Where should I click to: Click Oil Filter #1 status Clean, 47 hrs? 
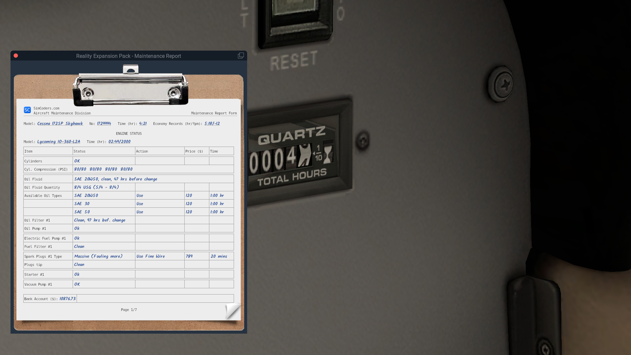click(x=100, y=220)
